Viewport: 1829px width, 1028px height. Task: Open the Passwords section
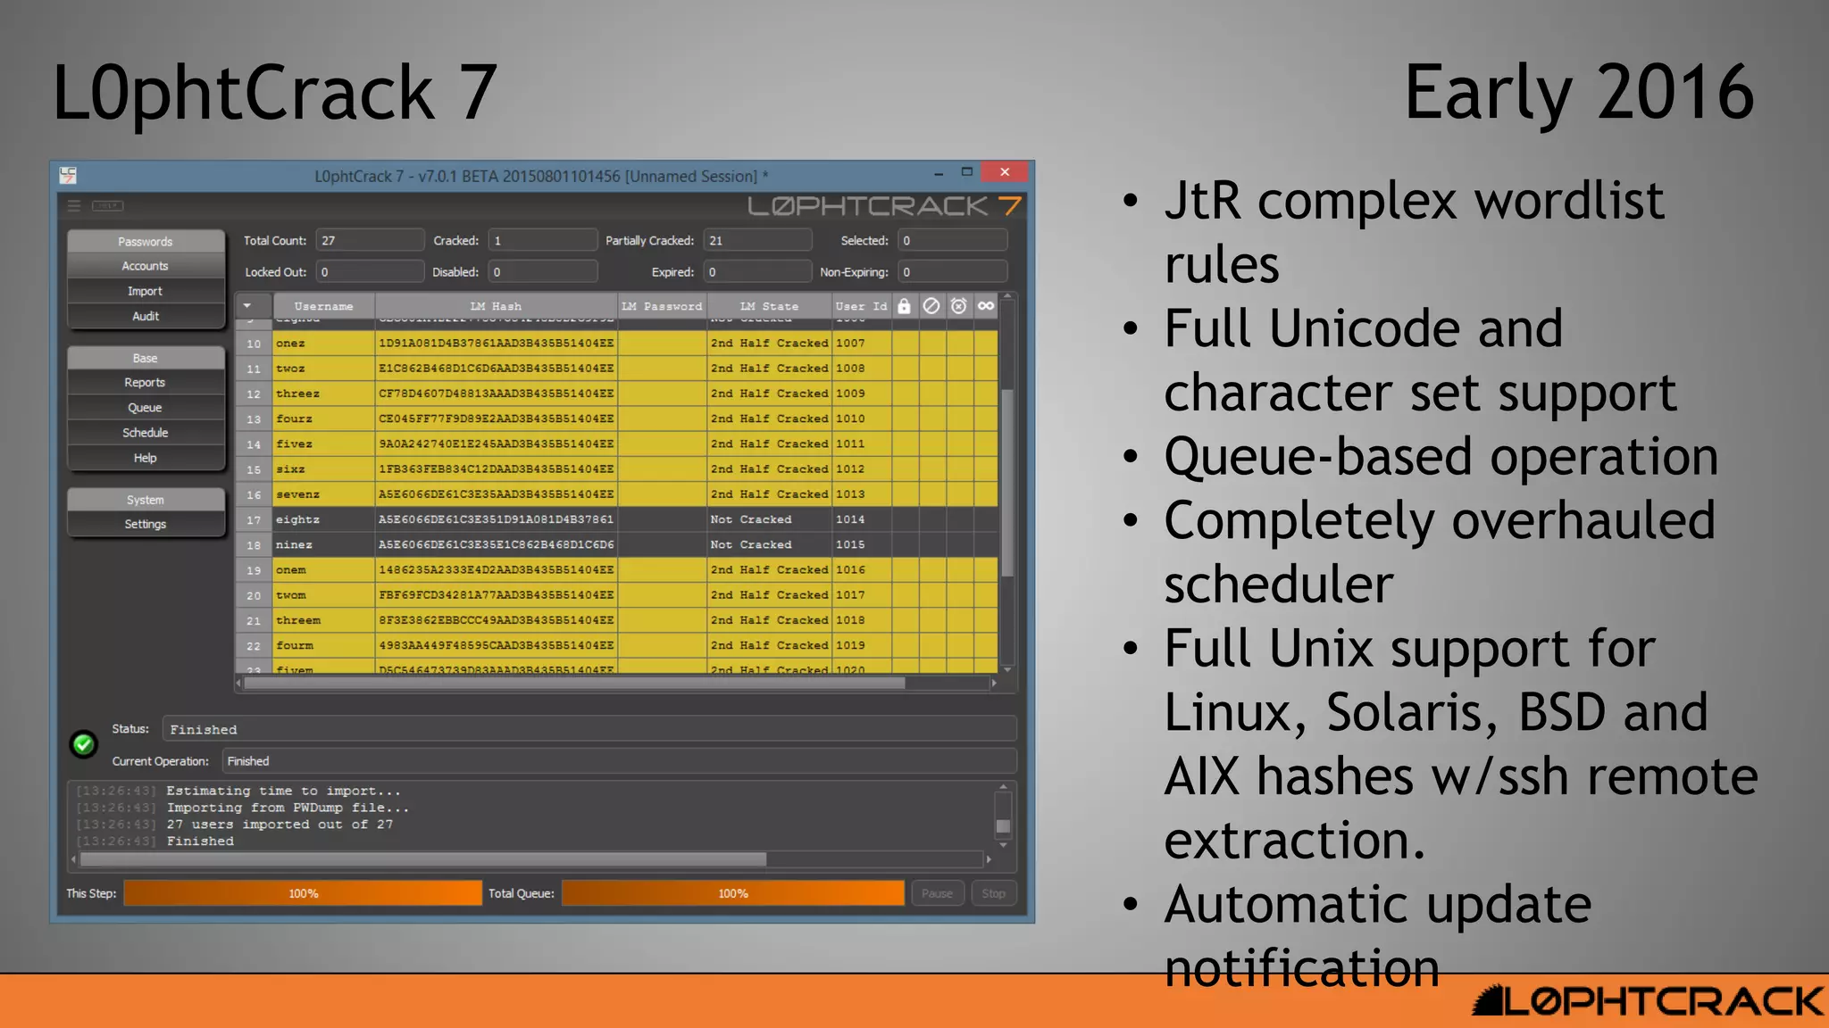(x=146, y=241)
